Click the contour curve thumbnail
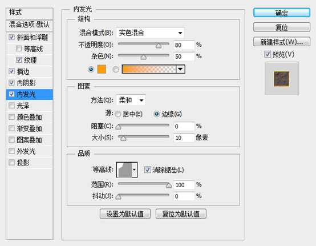 point(124,170)
